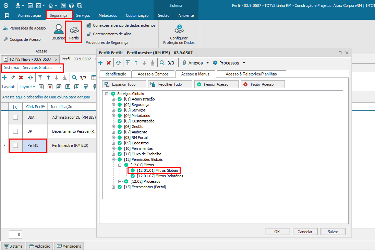Open the Sistema Serviços Globais dropdown
The height and width of the screenshot is (250, 375).
(x=60, y=68)
